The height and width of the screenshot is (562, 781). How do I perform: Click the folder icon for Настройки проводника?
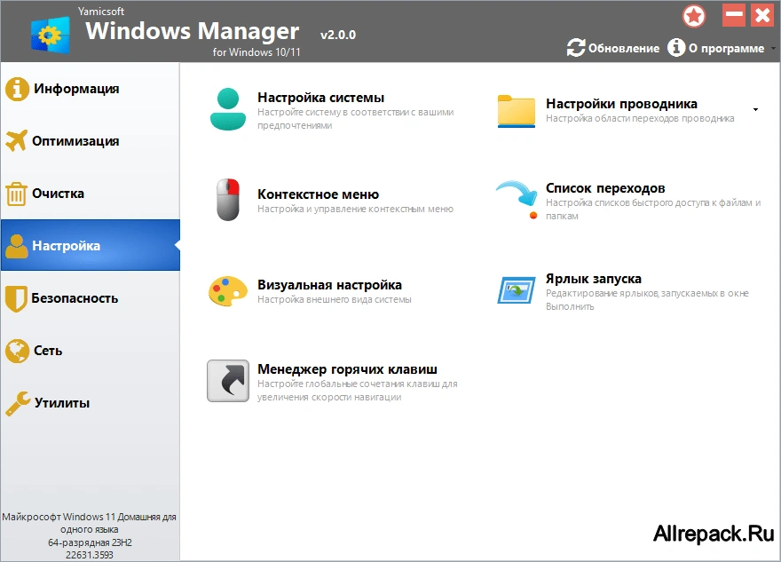click(517, 111)
